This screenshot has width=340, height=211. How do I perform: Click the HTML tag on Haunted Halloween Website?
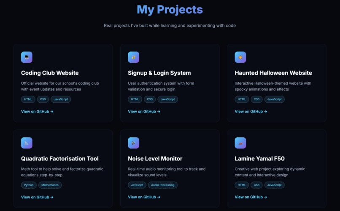pyautogui.click(x=242, y=99)
